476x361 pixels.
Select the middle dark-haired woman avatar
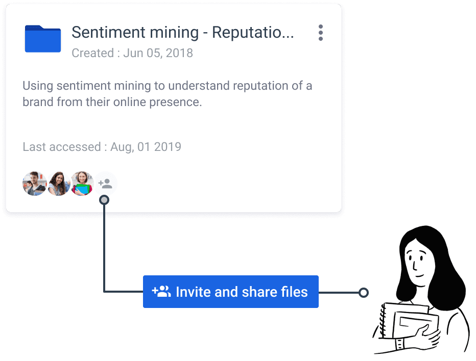pyautogui.click(x=58, y=184)
